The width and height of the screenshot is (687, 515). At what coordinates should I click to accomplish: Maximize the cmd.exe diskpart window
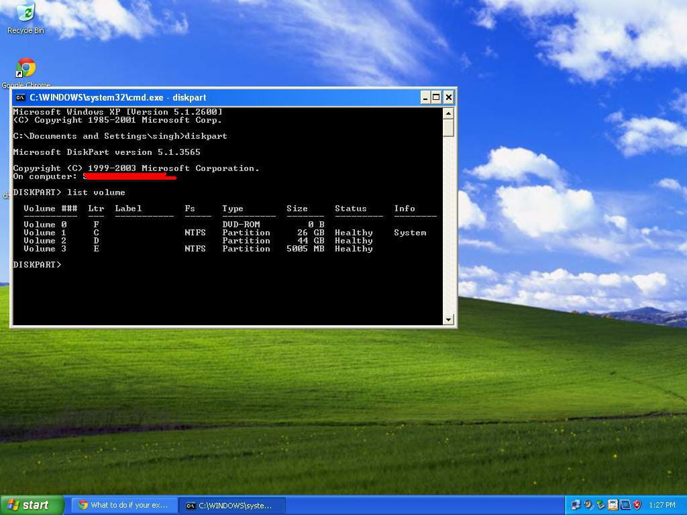pyautogui.click(x=436, y=98)
